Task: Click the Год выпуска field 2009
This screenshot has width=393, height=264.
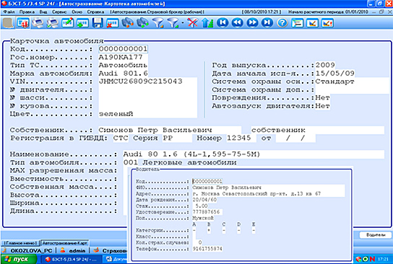Action: [325, 65]
